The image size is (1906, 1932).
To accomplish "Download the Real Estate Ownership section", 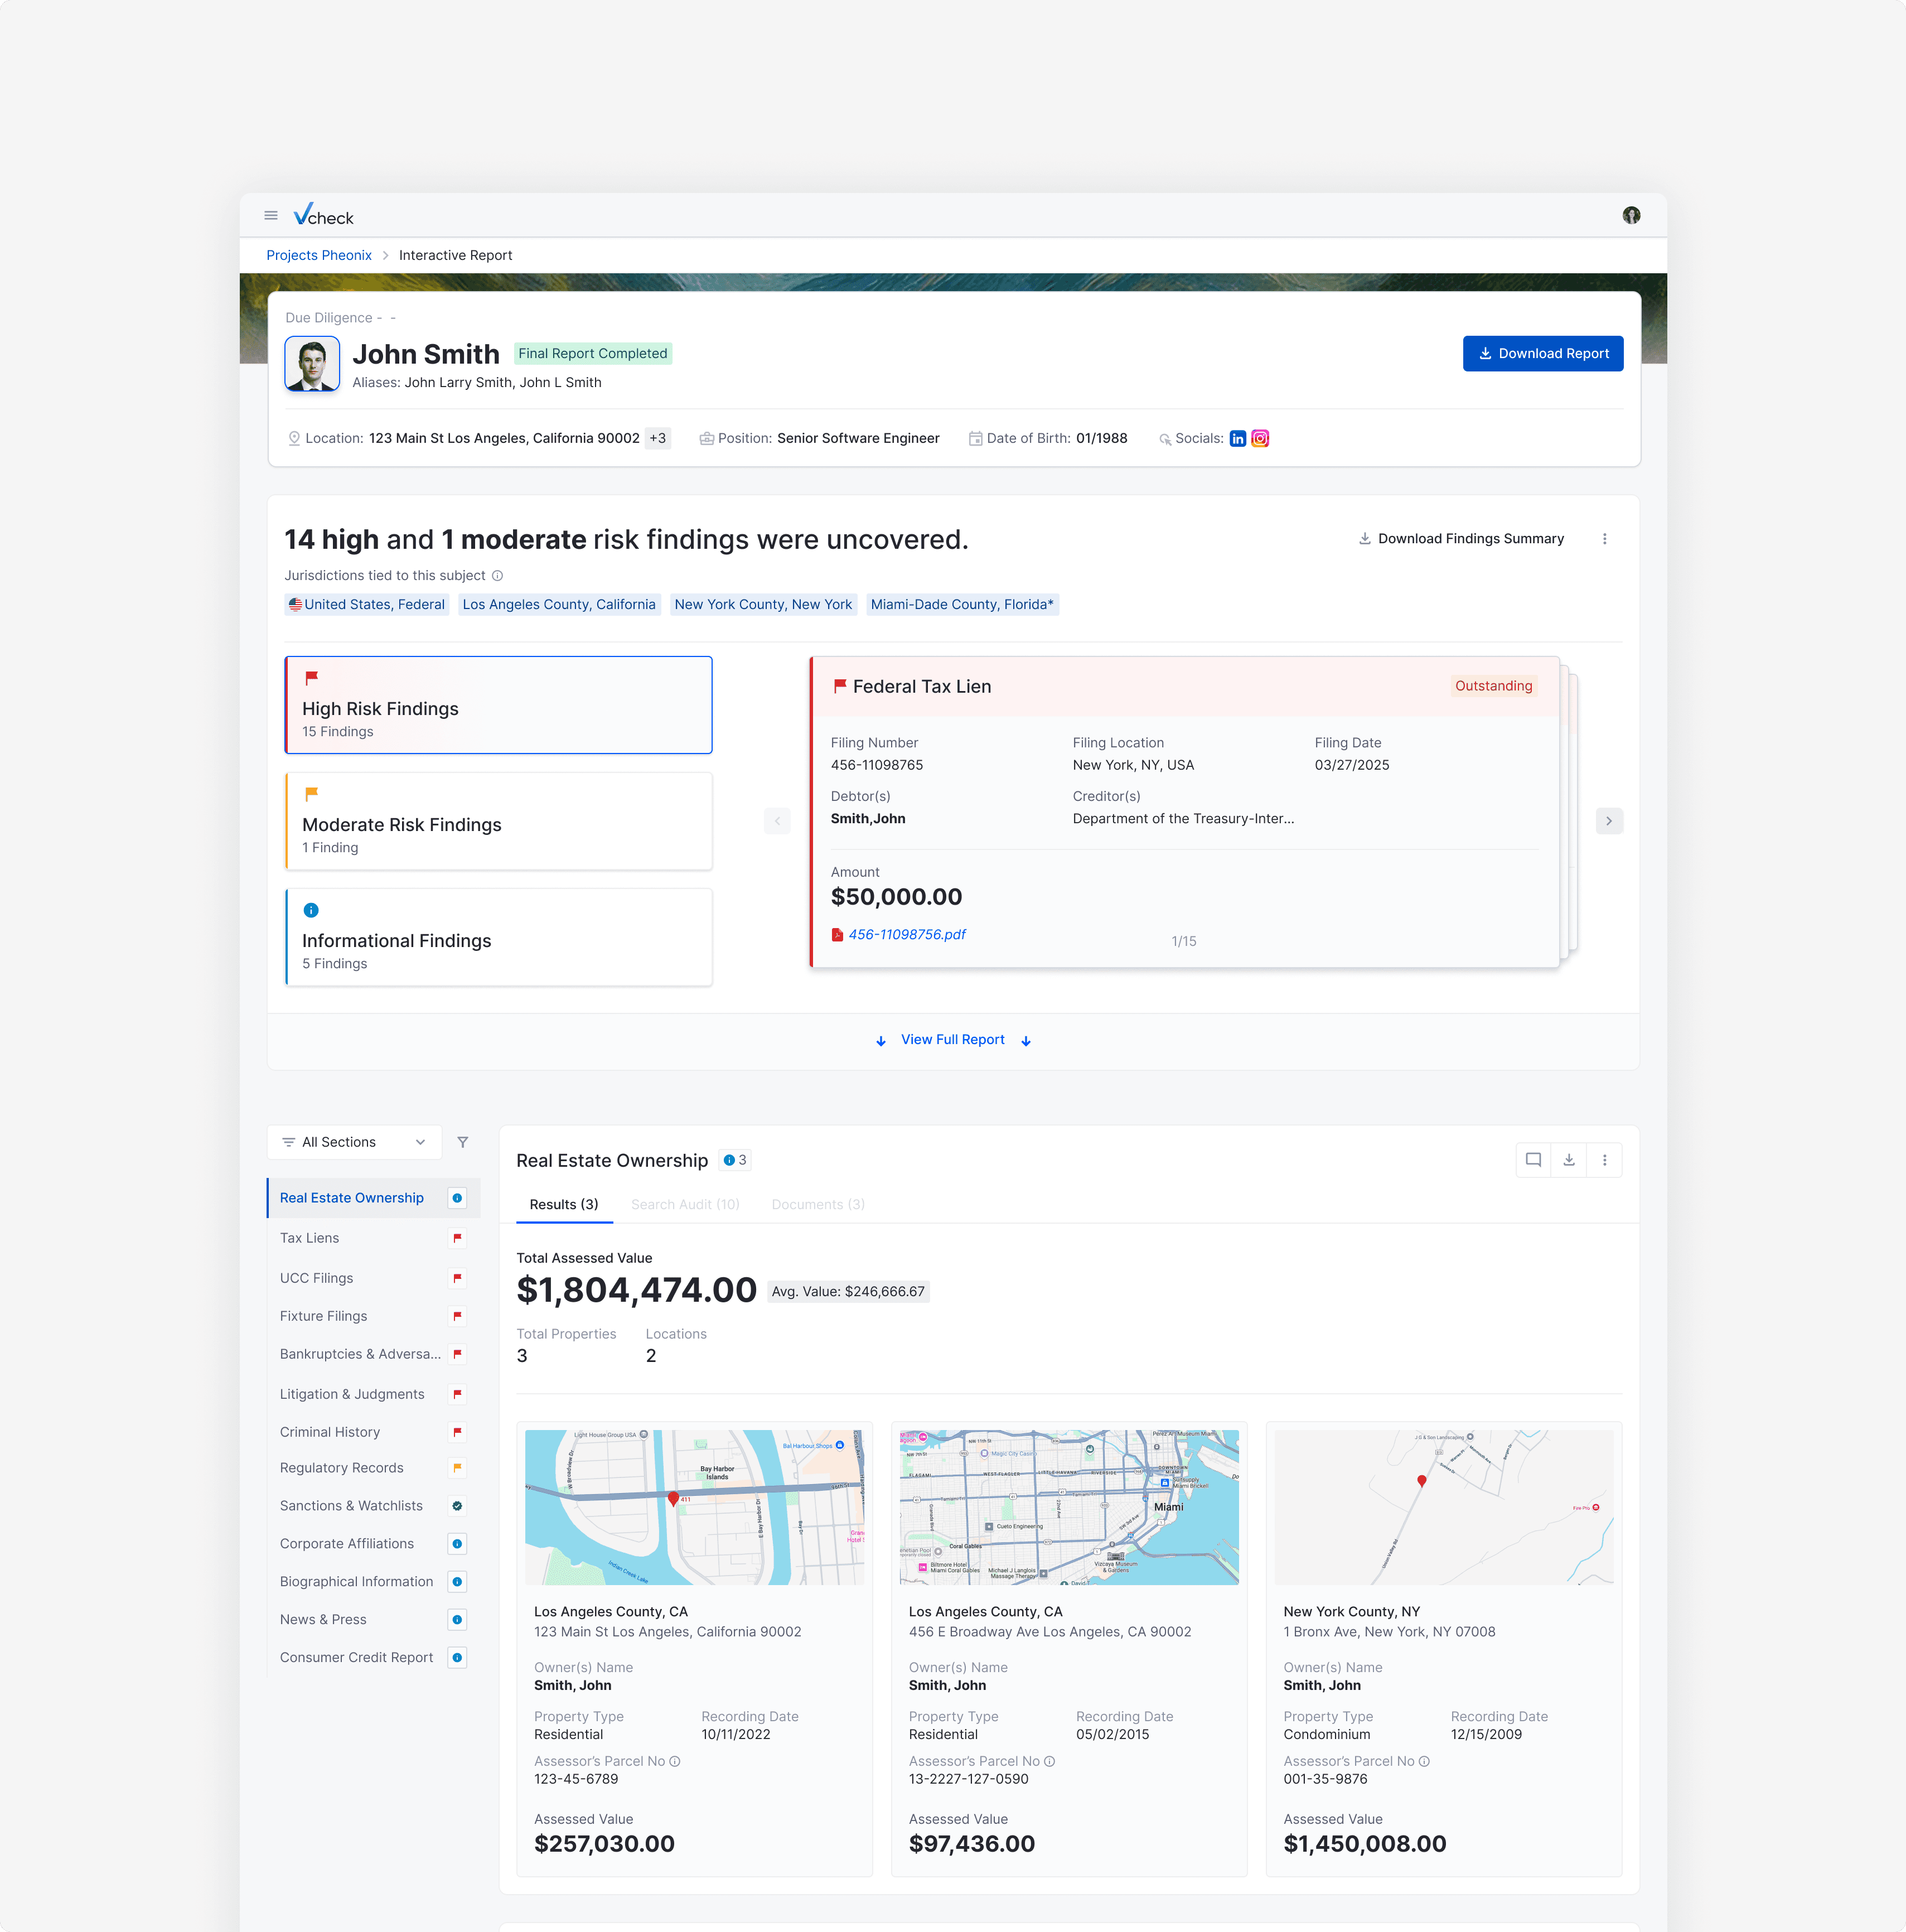I will (x=1569, y=1160).
